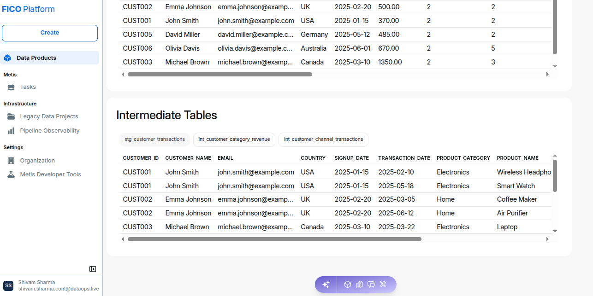Screen dimensions: 593x296
Task: Click the Data Products cube icon
Action: (x=7, y=58)
